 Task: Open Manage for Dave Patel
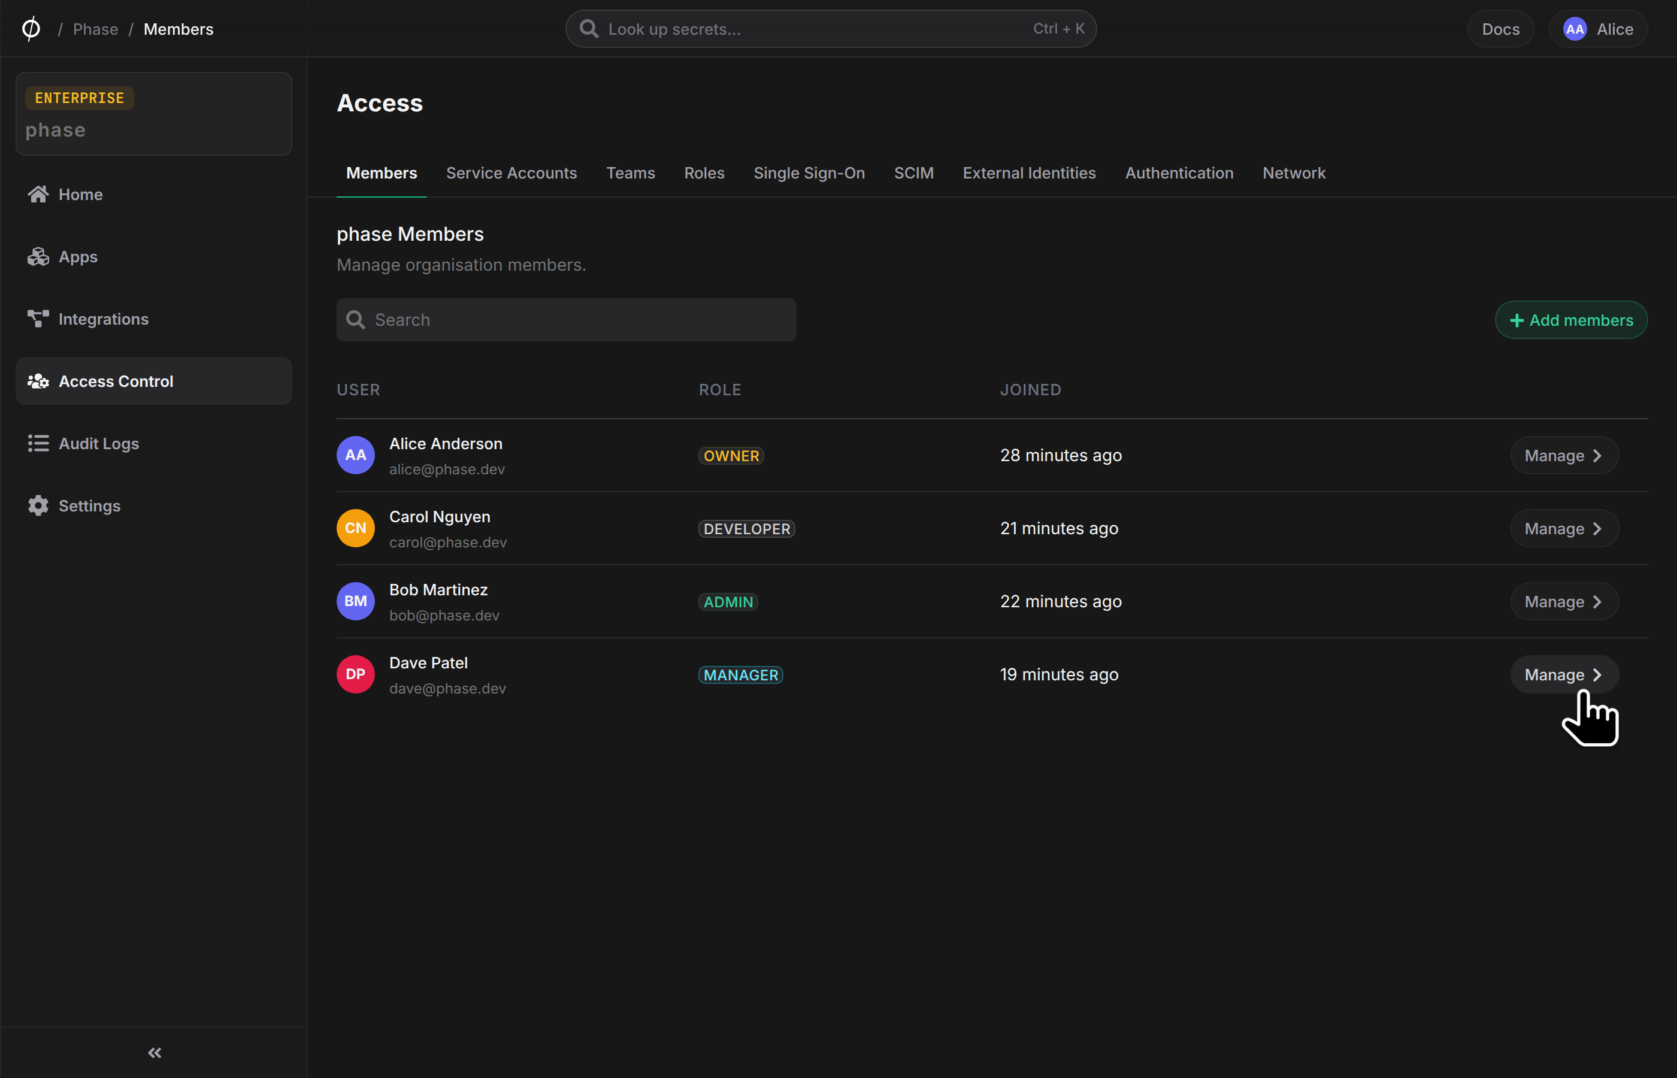pos(1564,674)
